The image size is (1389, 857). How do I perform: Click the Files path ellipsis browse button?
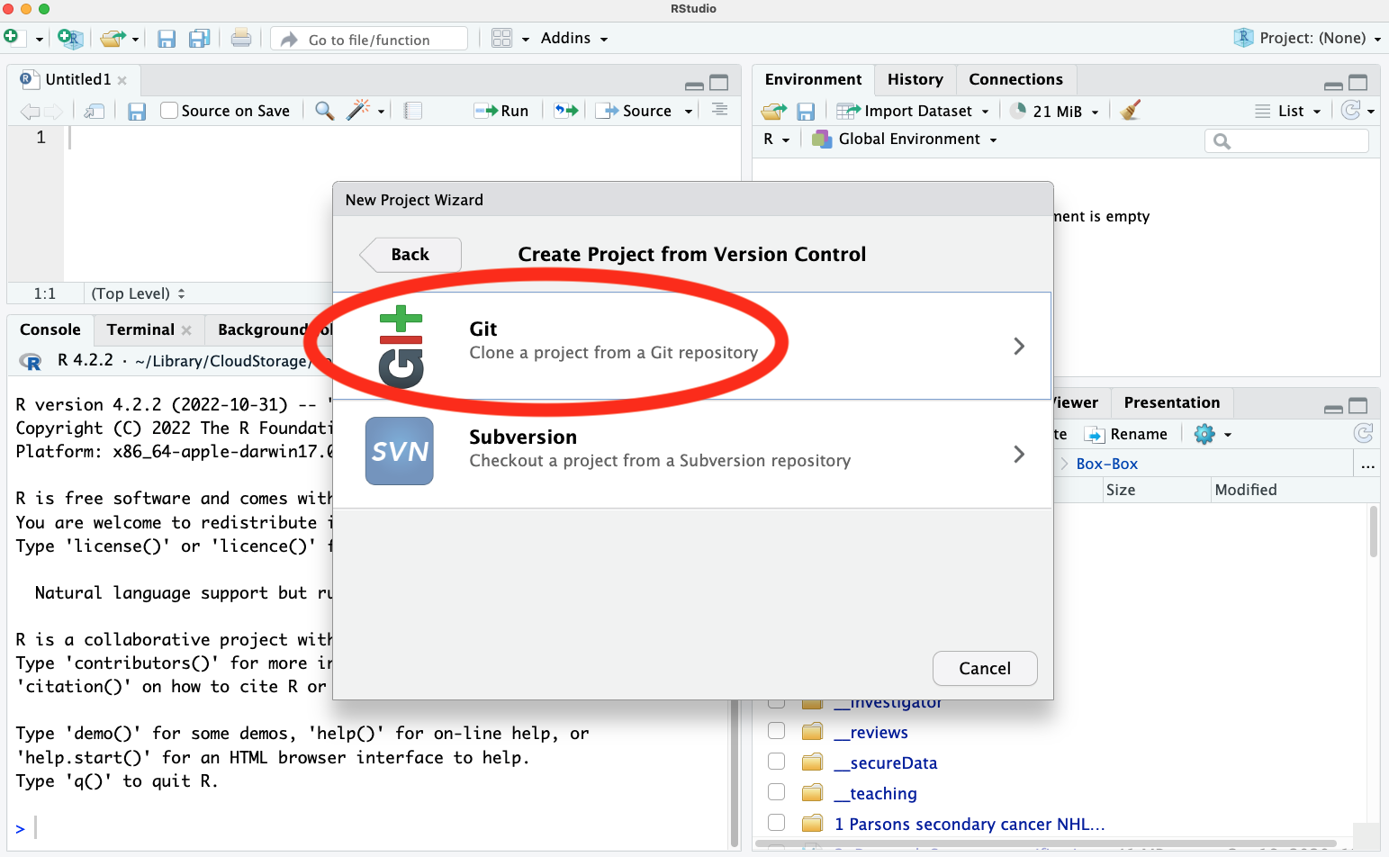(1367, 465)
